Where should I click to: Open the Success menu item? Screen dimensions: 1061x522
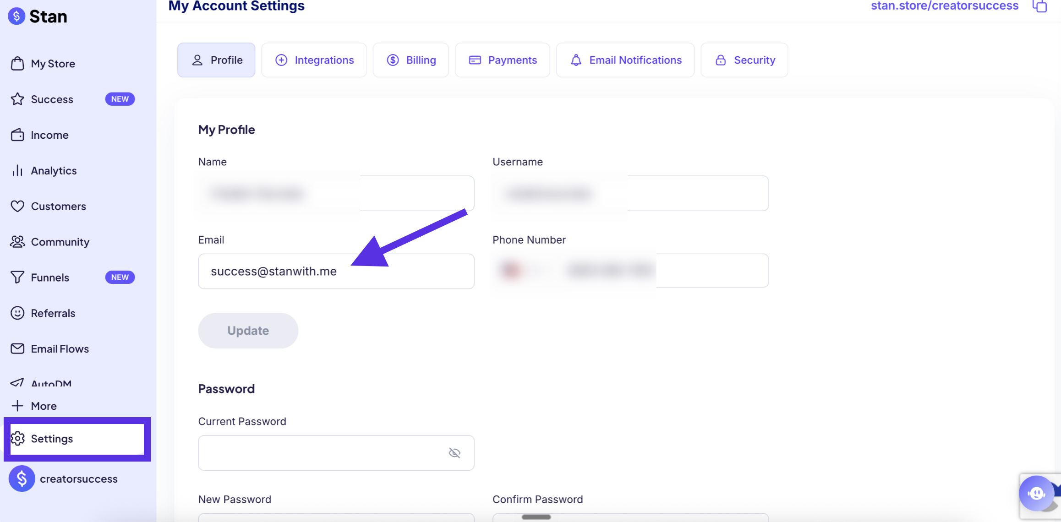pos(52,99)
